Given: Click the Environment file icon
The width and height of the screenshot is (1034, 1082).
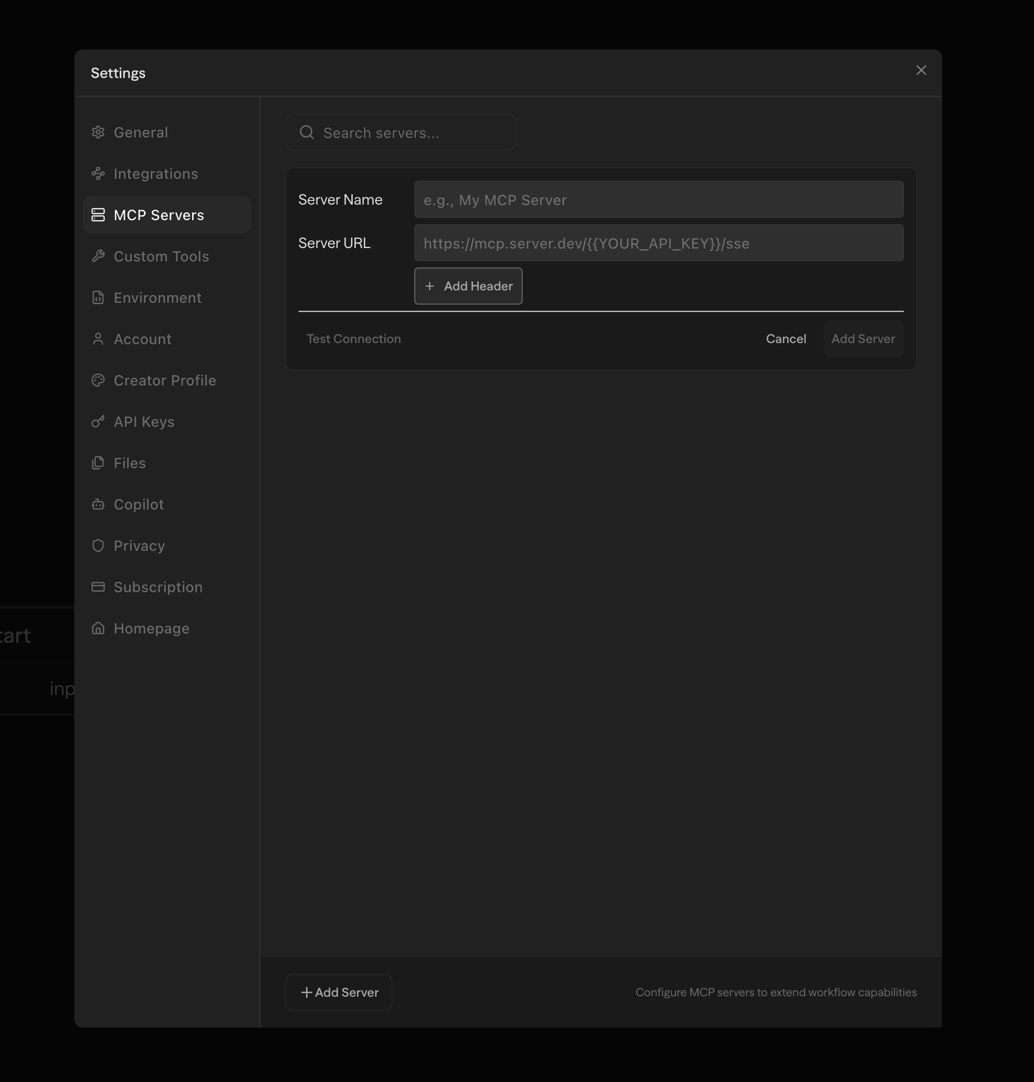Looking at the screenshot, I should (98, 298).
